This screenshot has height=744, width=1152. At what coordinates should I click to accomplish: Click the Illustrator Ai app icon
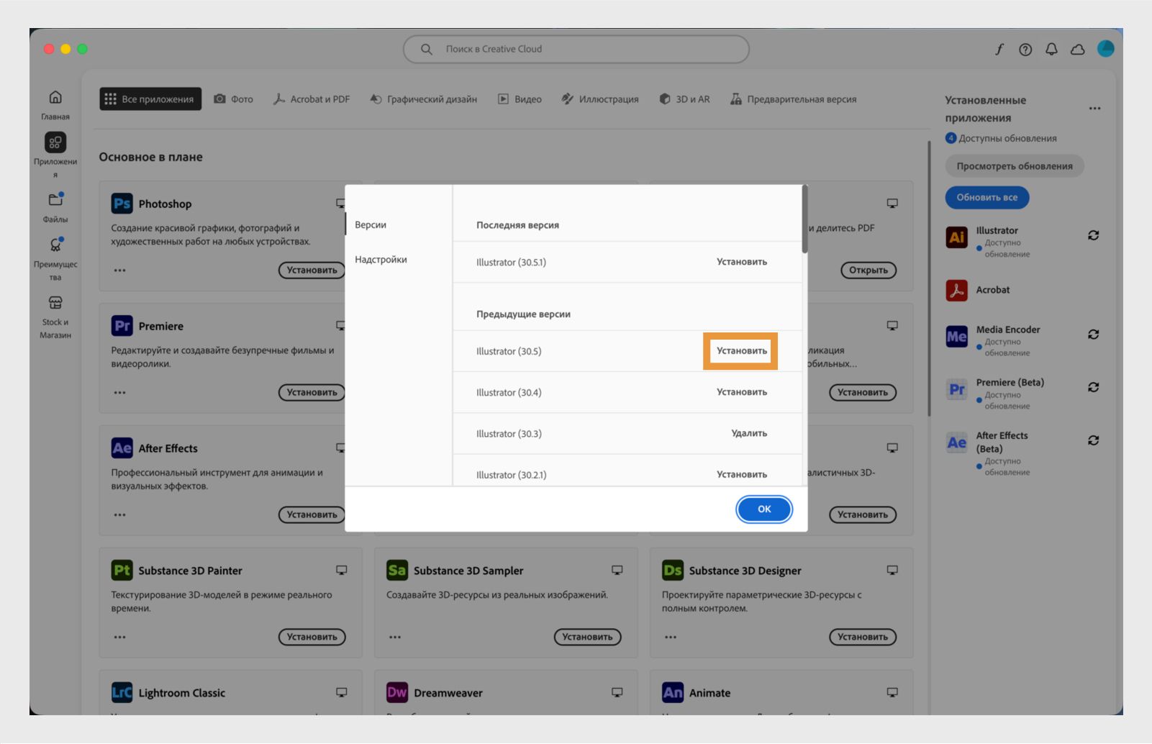point(956,237)
